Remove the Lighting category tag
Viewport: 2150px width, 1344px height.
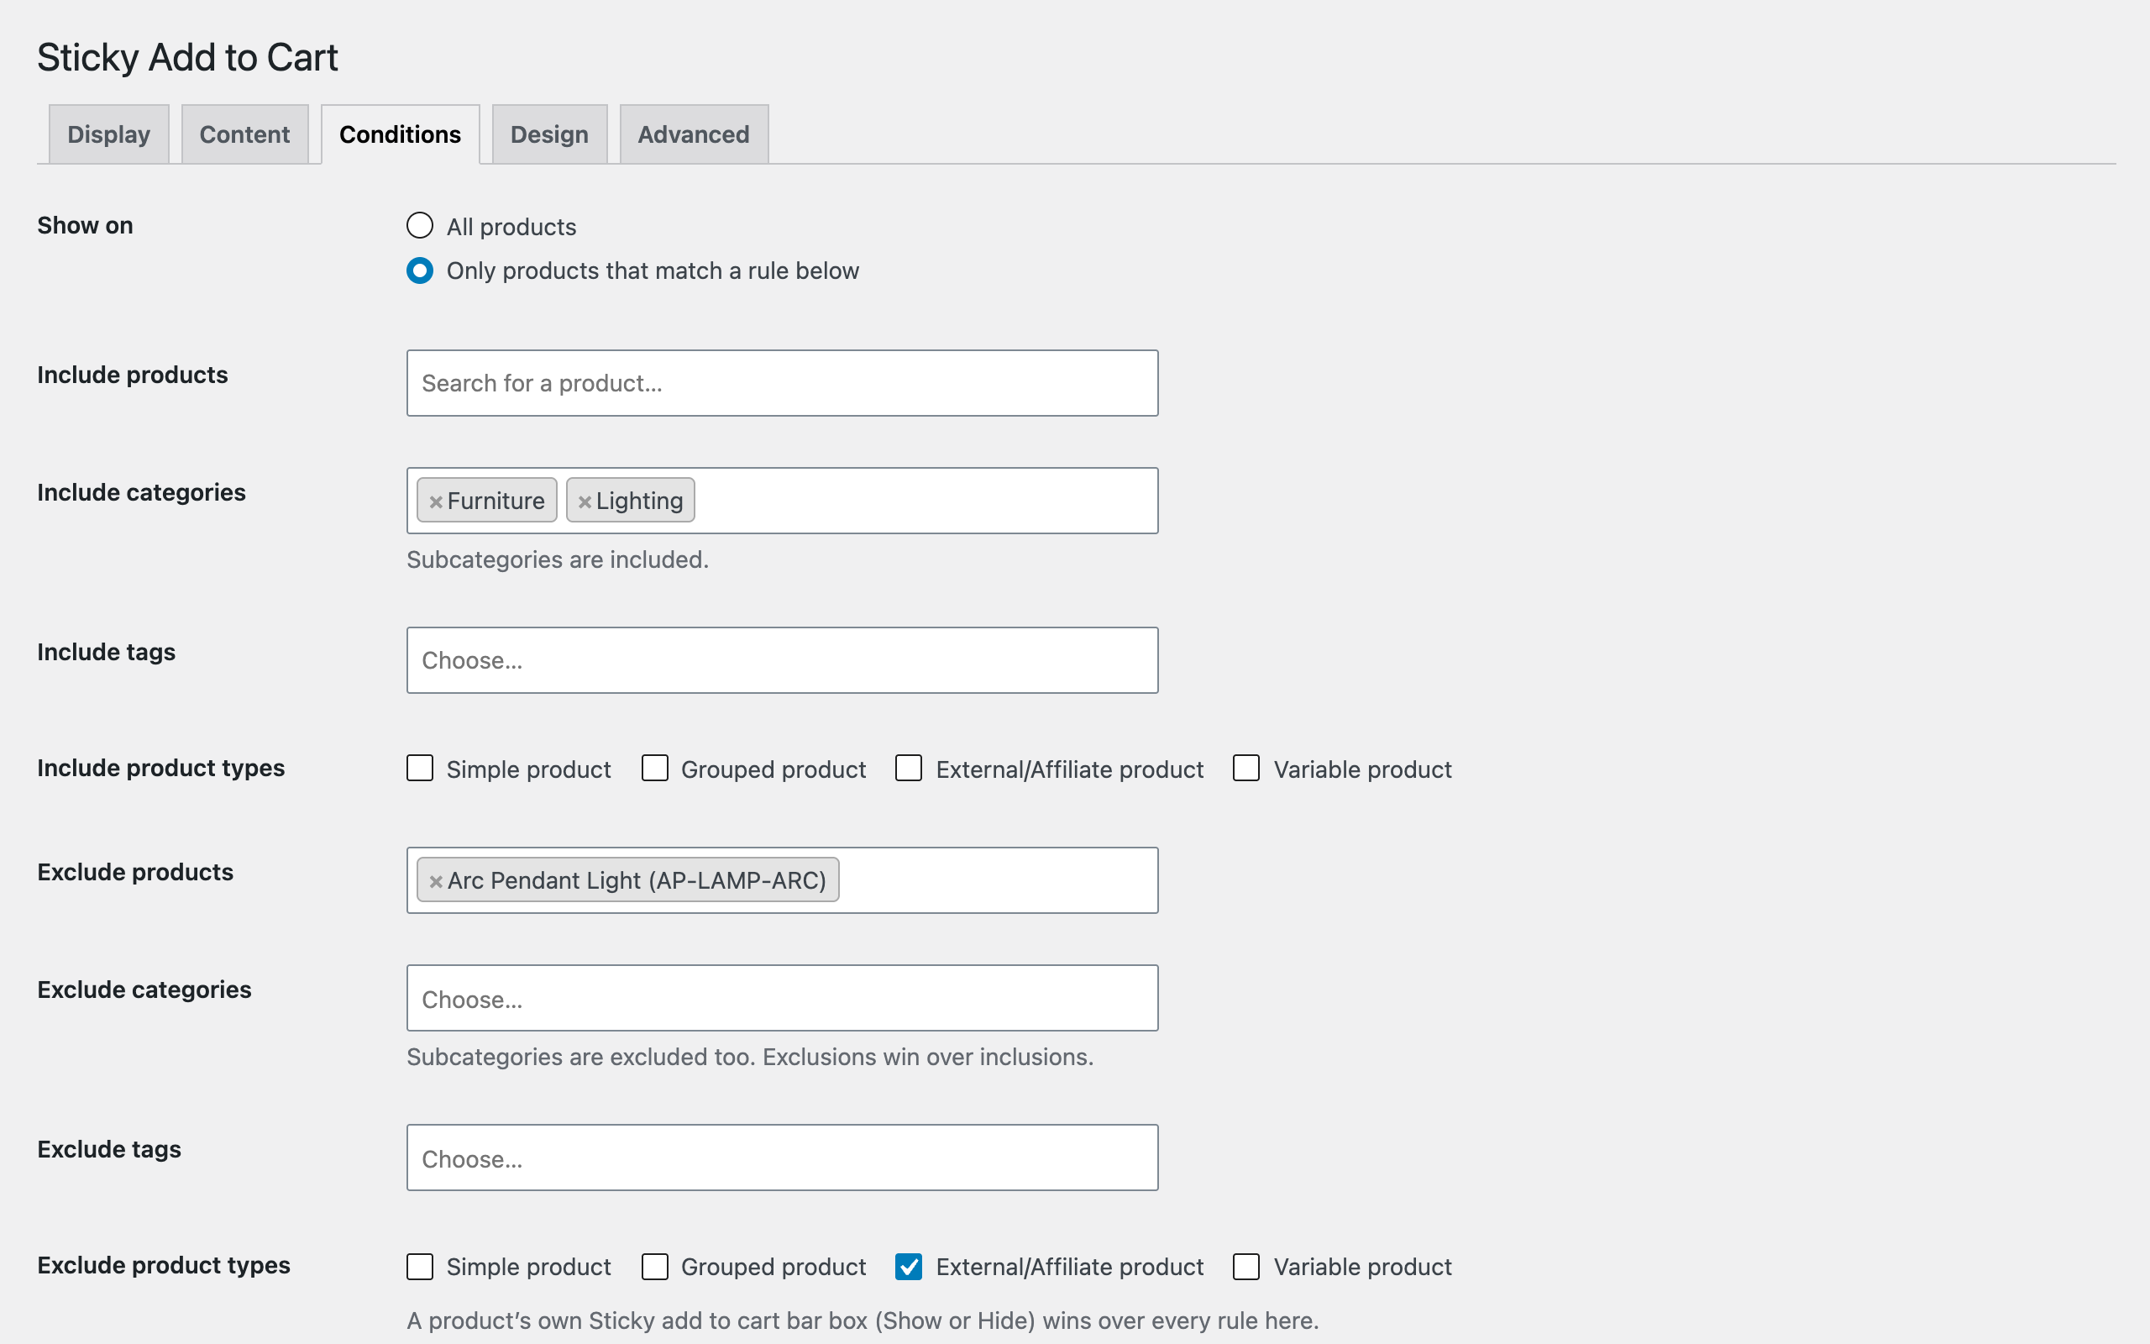(x=585, y=502)
